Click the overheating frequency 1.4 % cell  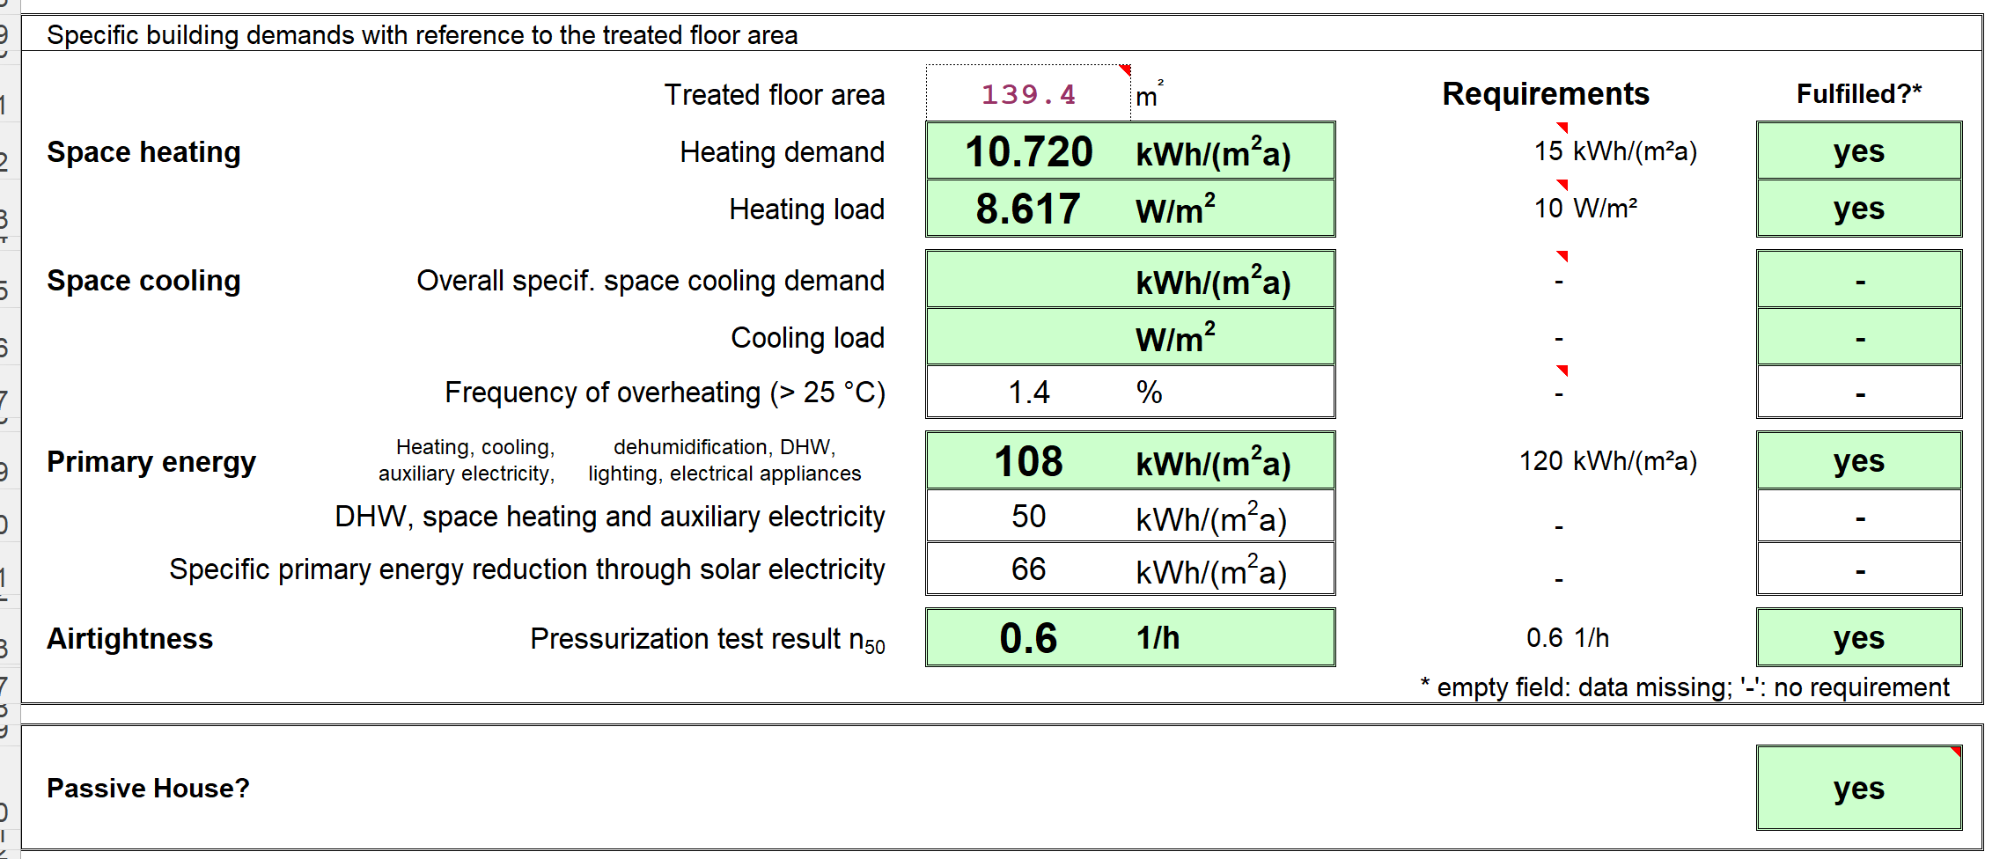coord(1130,392)
